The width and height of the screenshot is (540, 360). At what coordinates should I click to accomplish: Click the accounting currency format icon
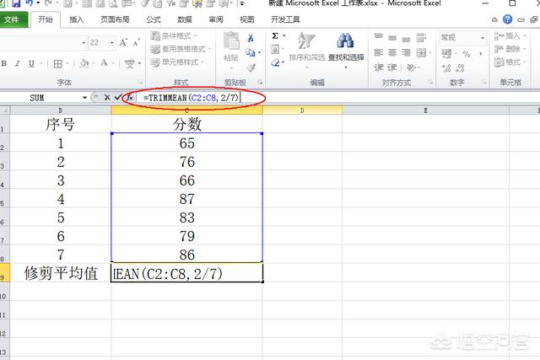(x=446, y=54)
